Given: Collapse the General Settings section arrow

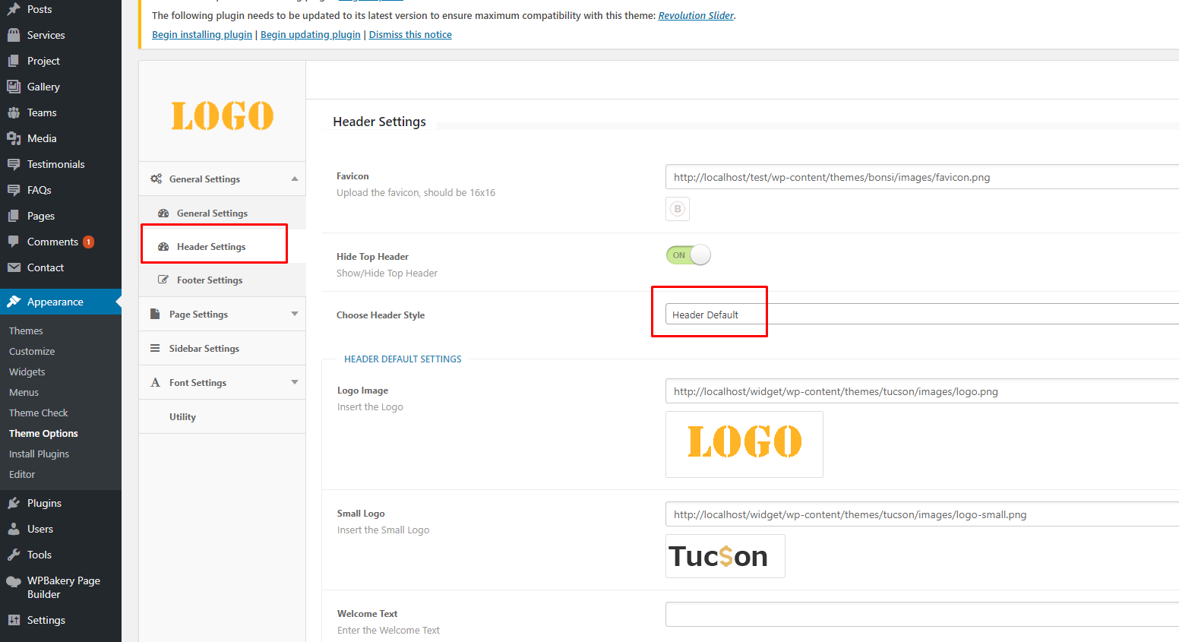Looking at the screenshot, I should tap(295, 179).
